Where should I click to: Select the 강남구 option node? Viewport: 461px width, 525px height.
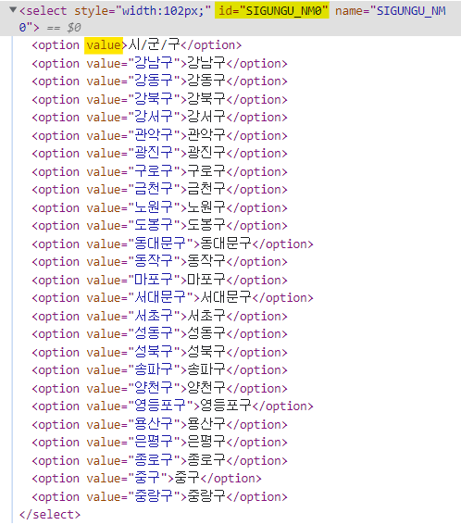(x=159, y=63)
